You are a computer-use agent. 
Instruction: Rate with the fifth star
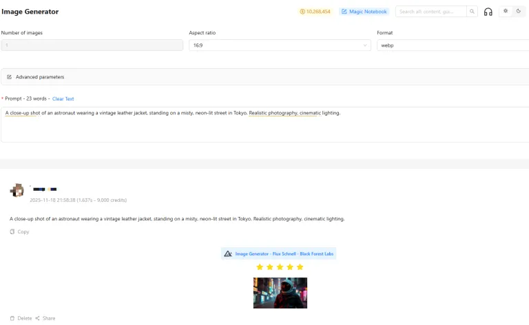(300, 267)
